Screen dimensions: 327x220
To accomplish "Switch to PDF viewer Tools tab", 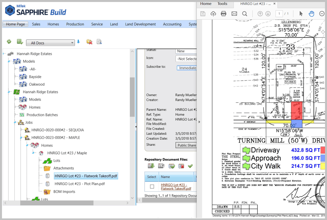I will tap(222, 4).
